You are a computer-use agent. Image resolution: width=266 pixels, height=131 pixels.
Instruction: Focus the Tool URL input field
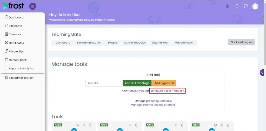tap(104, 83)
